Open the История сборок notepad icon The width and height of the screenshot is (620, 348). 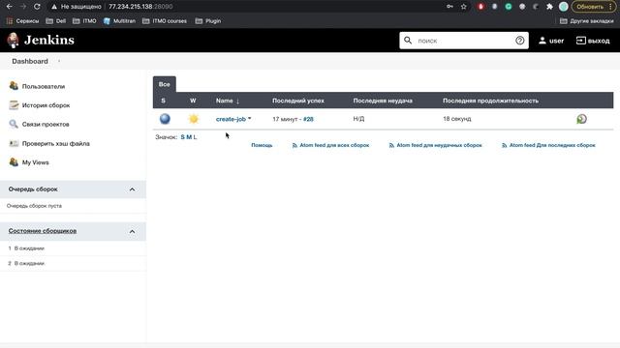click(14, 105)
